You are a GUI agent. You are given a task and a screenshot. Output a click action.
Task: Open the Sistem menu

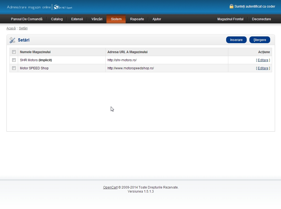[x=116, y=19]
